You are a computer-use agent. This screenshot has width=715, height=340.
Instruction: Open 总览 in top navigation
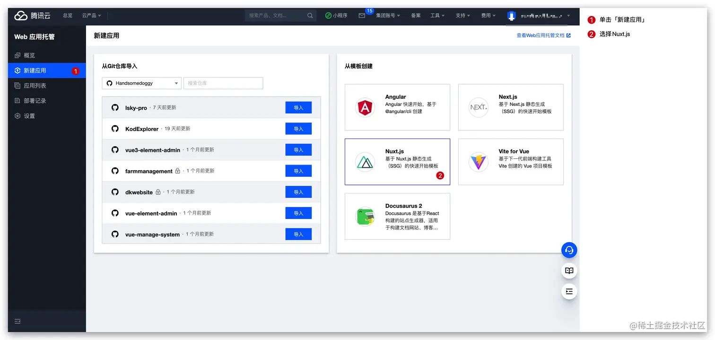pos(68,16)
